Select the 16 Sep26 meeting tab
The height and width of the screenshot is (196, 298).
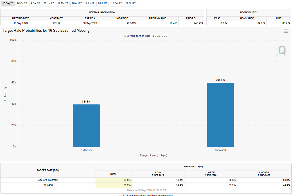pyautogui.click(x=8, y=3)
